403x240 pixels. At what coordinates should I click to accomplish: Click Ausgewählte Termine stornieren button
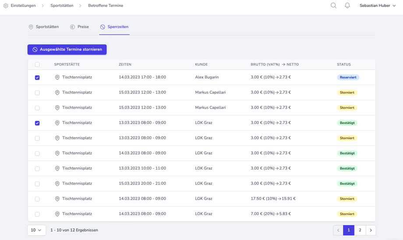(x=67, y=49)
